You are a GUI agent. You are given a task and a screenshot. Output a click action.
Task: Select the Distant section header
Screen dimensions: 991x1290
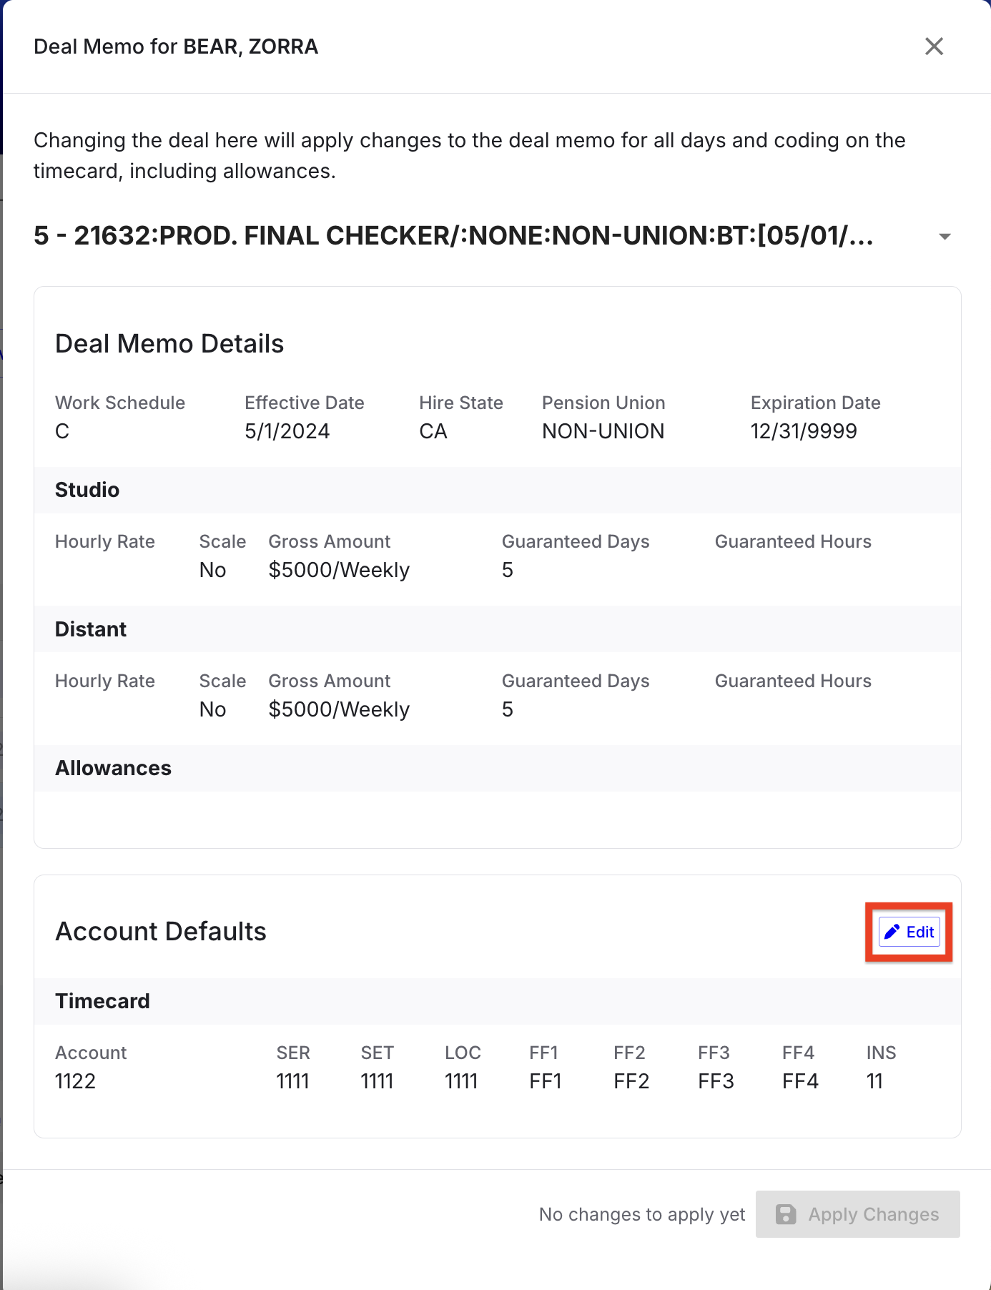[x=91, y=629]
